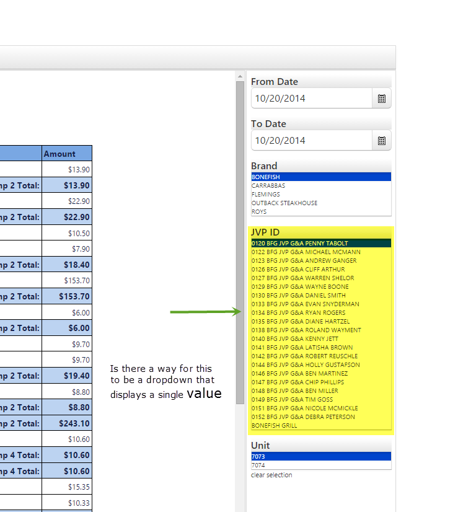Click the $15.35 amount cell
Screen dimensions: 471x512
coord(67,487)
